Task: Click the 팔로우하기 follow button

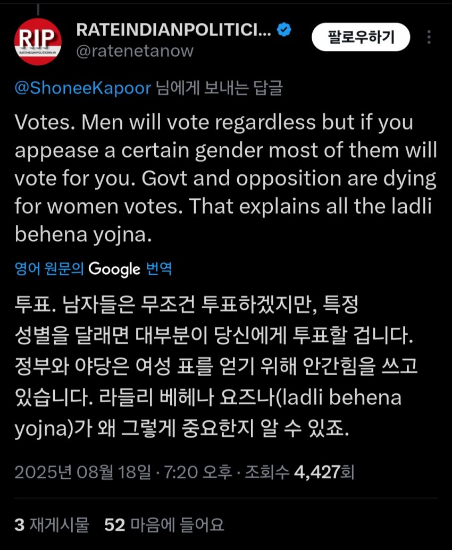Action: pyautogui.click(x=361, y=37)
